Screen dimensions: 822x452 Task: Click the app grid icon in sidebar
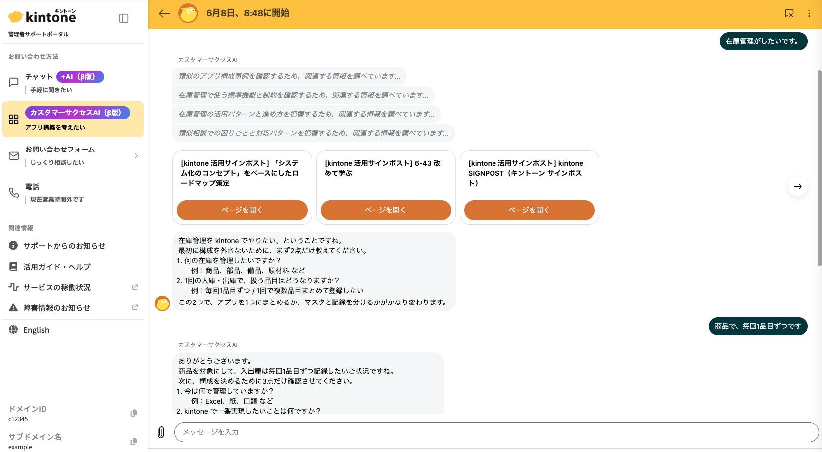click(x=14, y=119)
